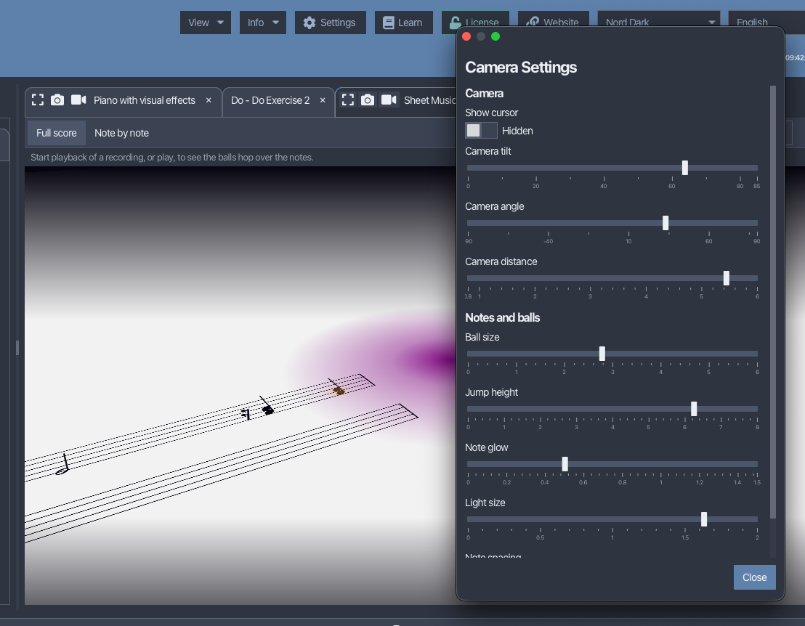The height and width of the screenshot is (626, 805).
Task: Close the Piano with visual effects tab
Action: (x=209, y=100)
